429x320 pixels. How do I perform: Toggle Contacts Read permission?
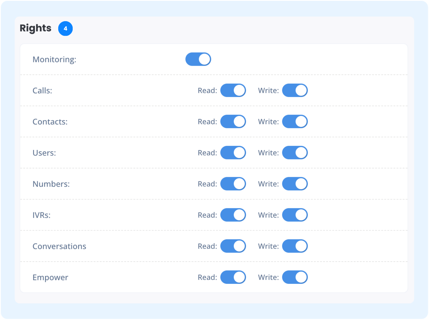coord(233,122)
